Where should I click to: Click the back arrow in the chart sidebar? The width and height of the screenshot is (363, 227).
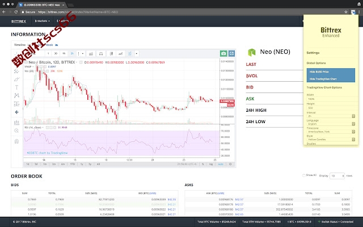coord(16,112)
